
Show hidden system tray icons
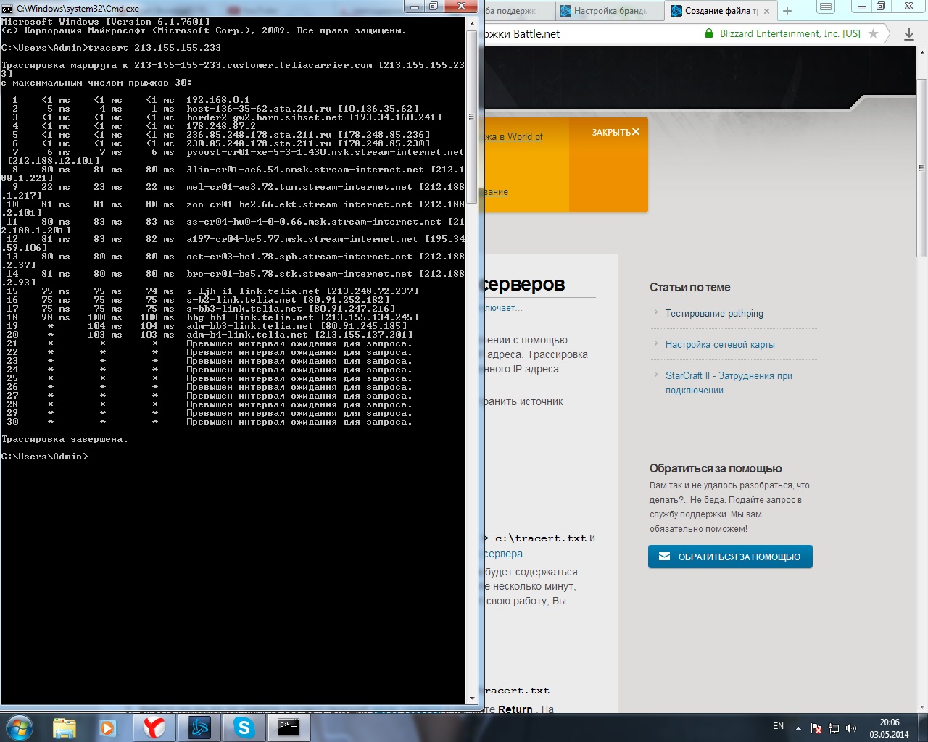[x=798, y=728]
